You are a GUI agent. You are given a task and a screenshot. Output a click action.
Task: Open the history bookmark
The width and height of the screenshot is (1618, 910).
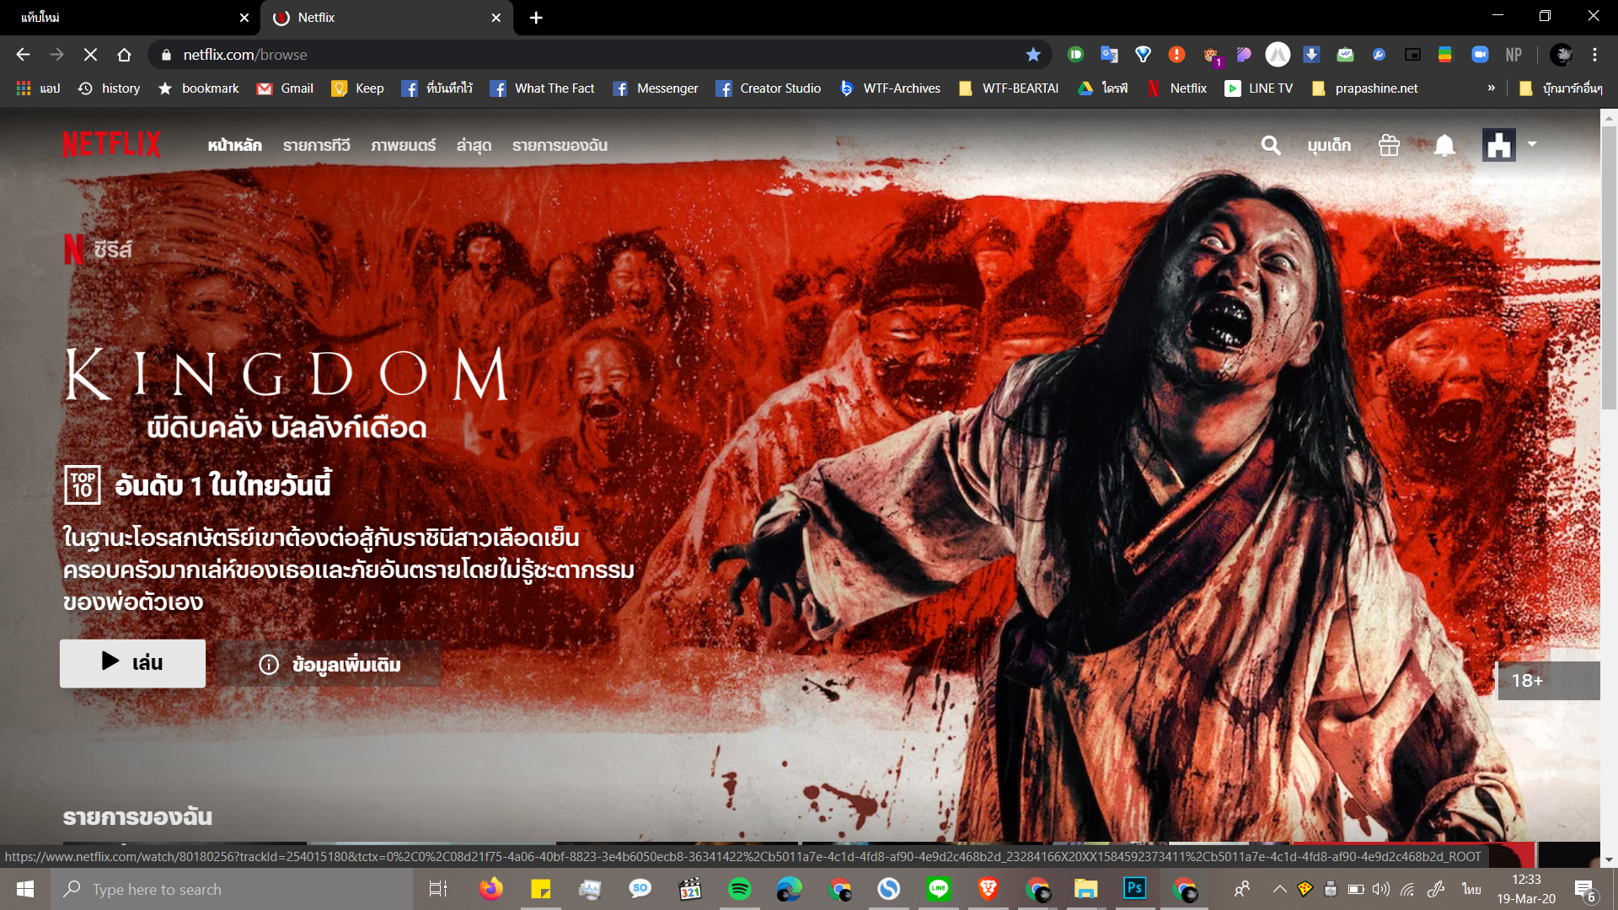[109, 88]
